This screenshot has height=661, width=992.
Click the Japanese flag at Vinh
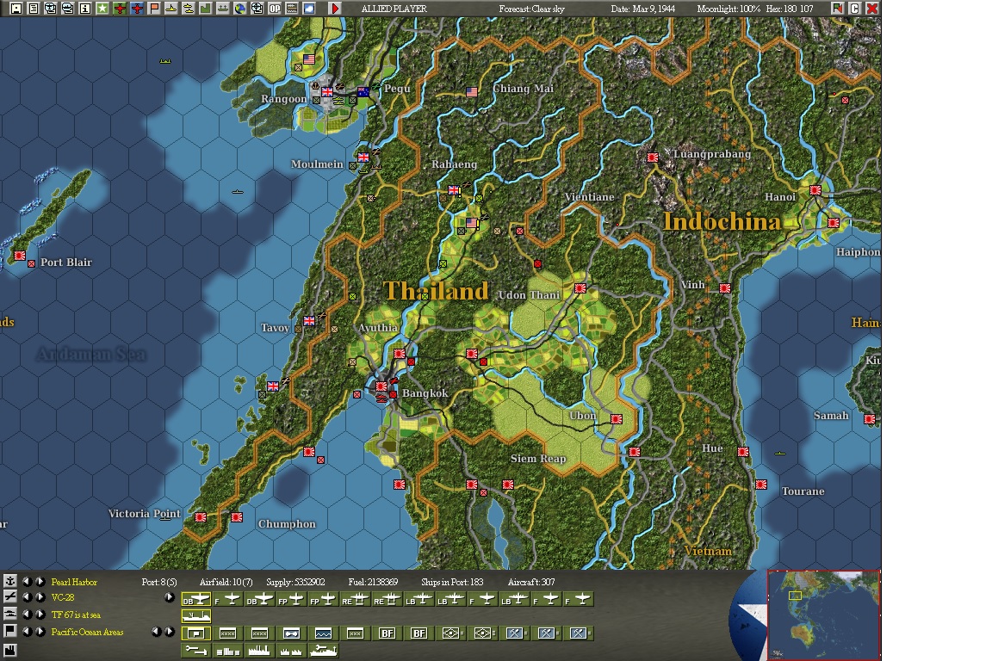click(x=725, y=287)
